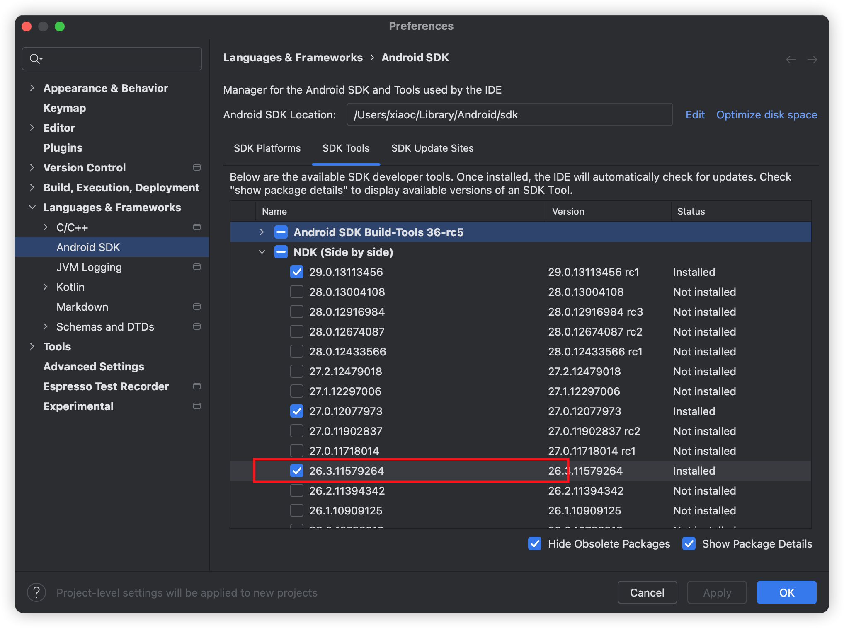This screenshot has height=628, width=844.
Task: Select the 27.1.12297006 NDK row
Action: pyautogui.click(x=521, y=391)
